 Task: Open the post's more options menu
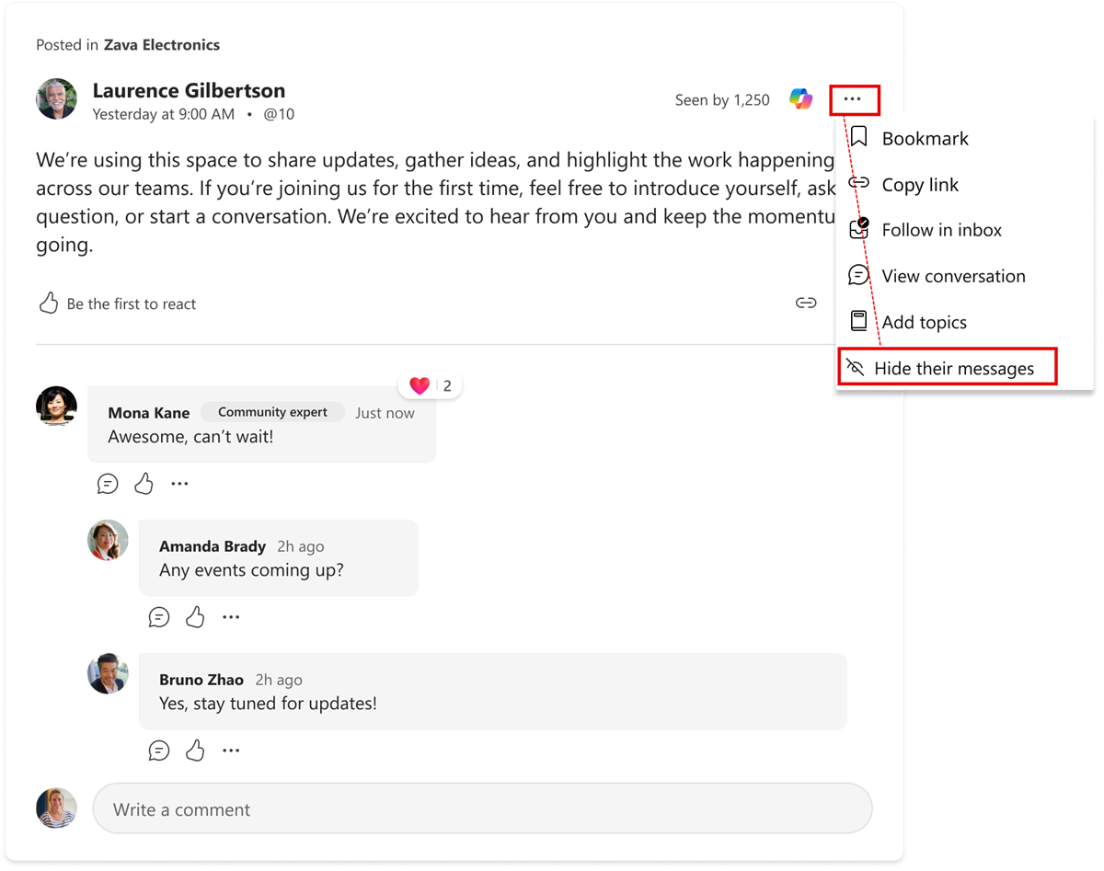tap(855, 98)
